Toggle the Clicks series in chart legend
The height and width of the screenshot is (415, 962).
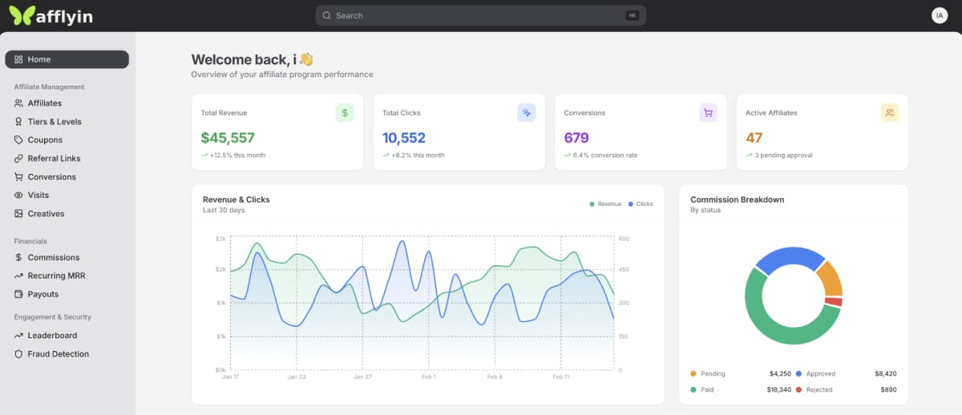(641, 204)
